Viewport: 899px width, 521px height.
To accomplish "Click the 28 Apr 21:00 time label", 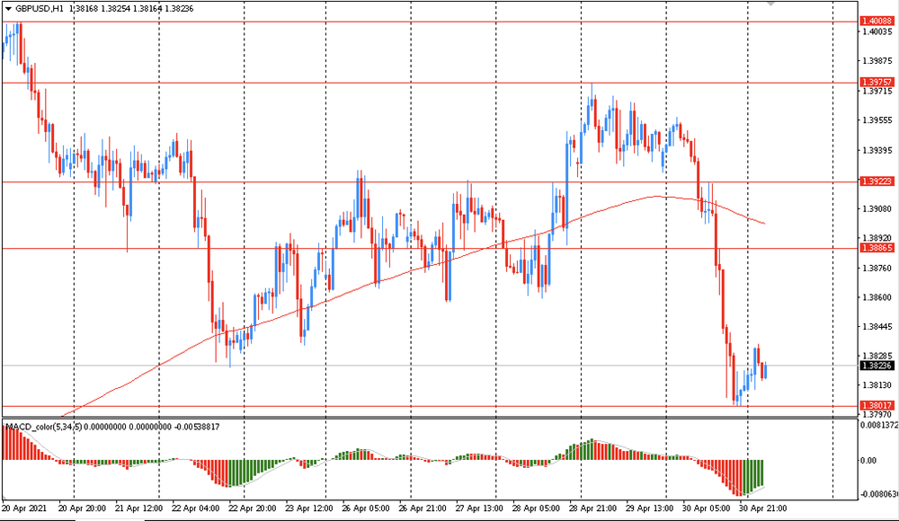I will pos(592,508).
